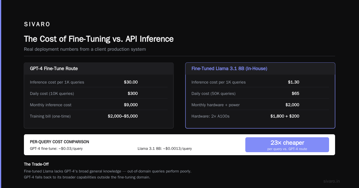
Task: Click the SIVARO logo text
Action: point(37,24)
